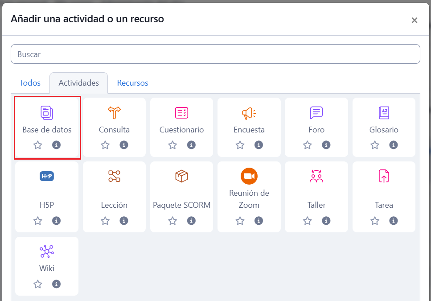431x301 pixels.
Task: Click the H5P activity icon
Action: (x=47, y=176)
